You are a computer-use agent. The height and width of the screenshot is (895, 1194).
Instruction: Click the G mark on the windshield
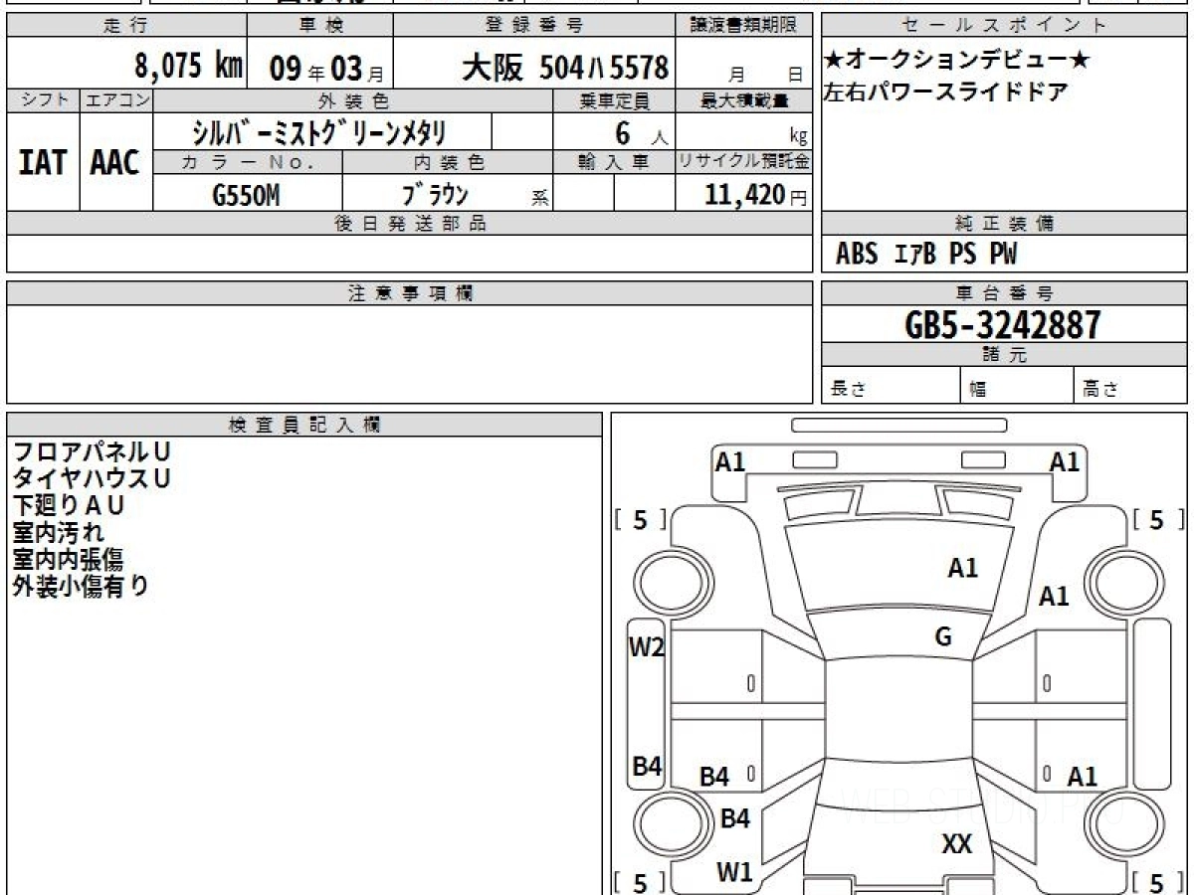943,637
